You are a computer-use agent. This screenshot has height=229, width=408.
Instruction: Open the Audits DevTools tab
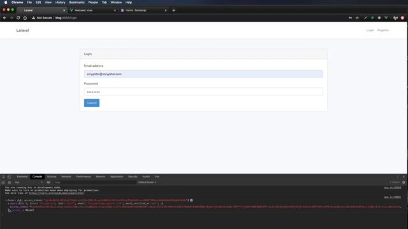tap(146, 177)
